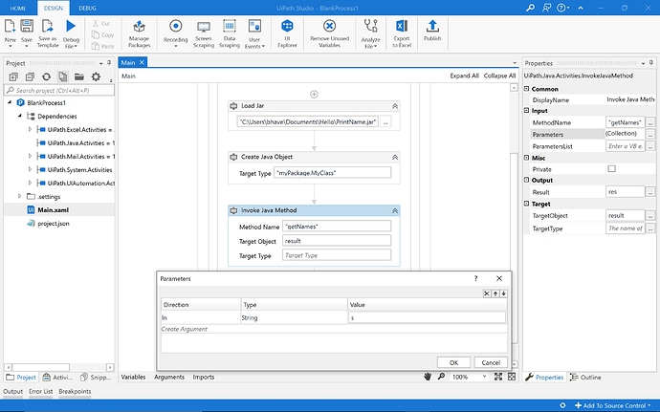
Task: Click the Method Name input field
Action: click(337, 227)
